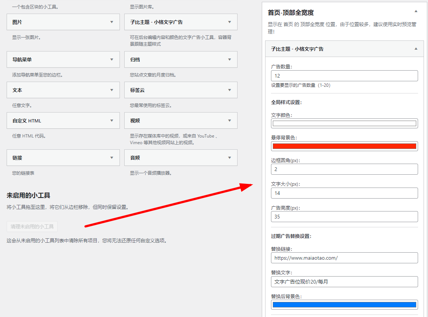Collapse the 子比主题-小格文字广告 widget settings
428x317 pixels.
pos(416,49)
